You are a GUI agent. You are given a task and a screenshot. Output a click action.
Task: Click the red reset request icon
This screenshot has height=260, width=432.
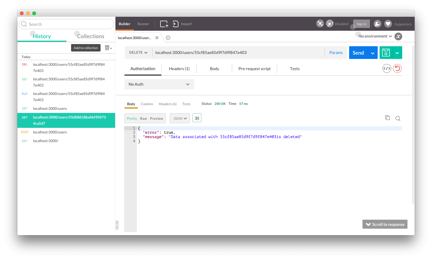point(397,69)
